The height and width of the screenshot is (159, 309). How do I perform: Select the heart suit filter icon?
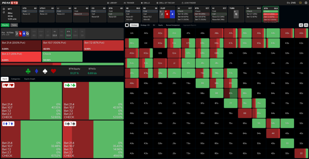tap(53, 71)
